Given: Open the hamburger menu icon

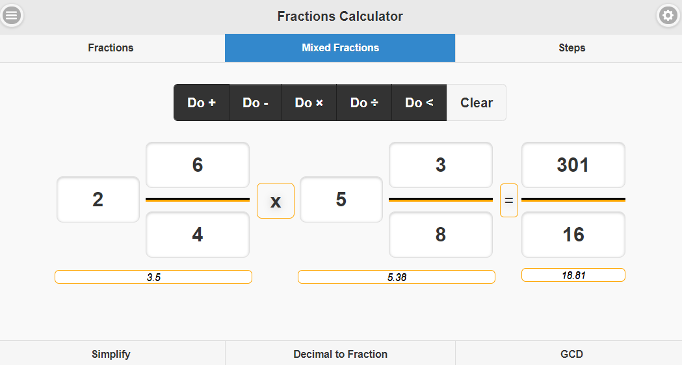Looking at the screenshot, I should click(12, 16).
